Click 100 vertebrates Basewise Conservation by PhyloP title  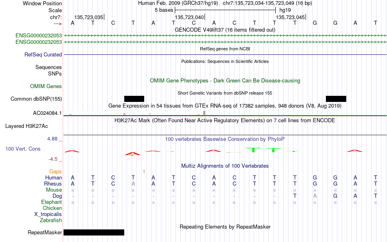pyautogui.click(x=225, y=139)
